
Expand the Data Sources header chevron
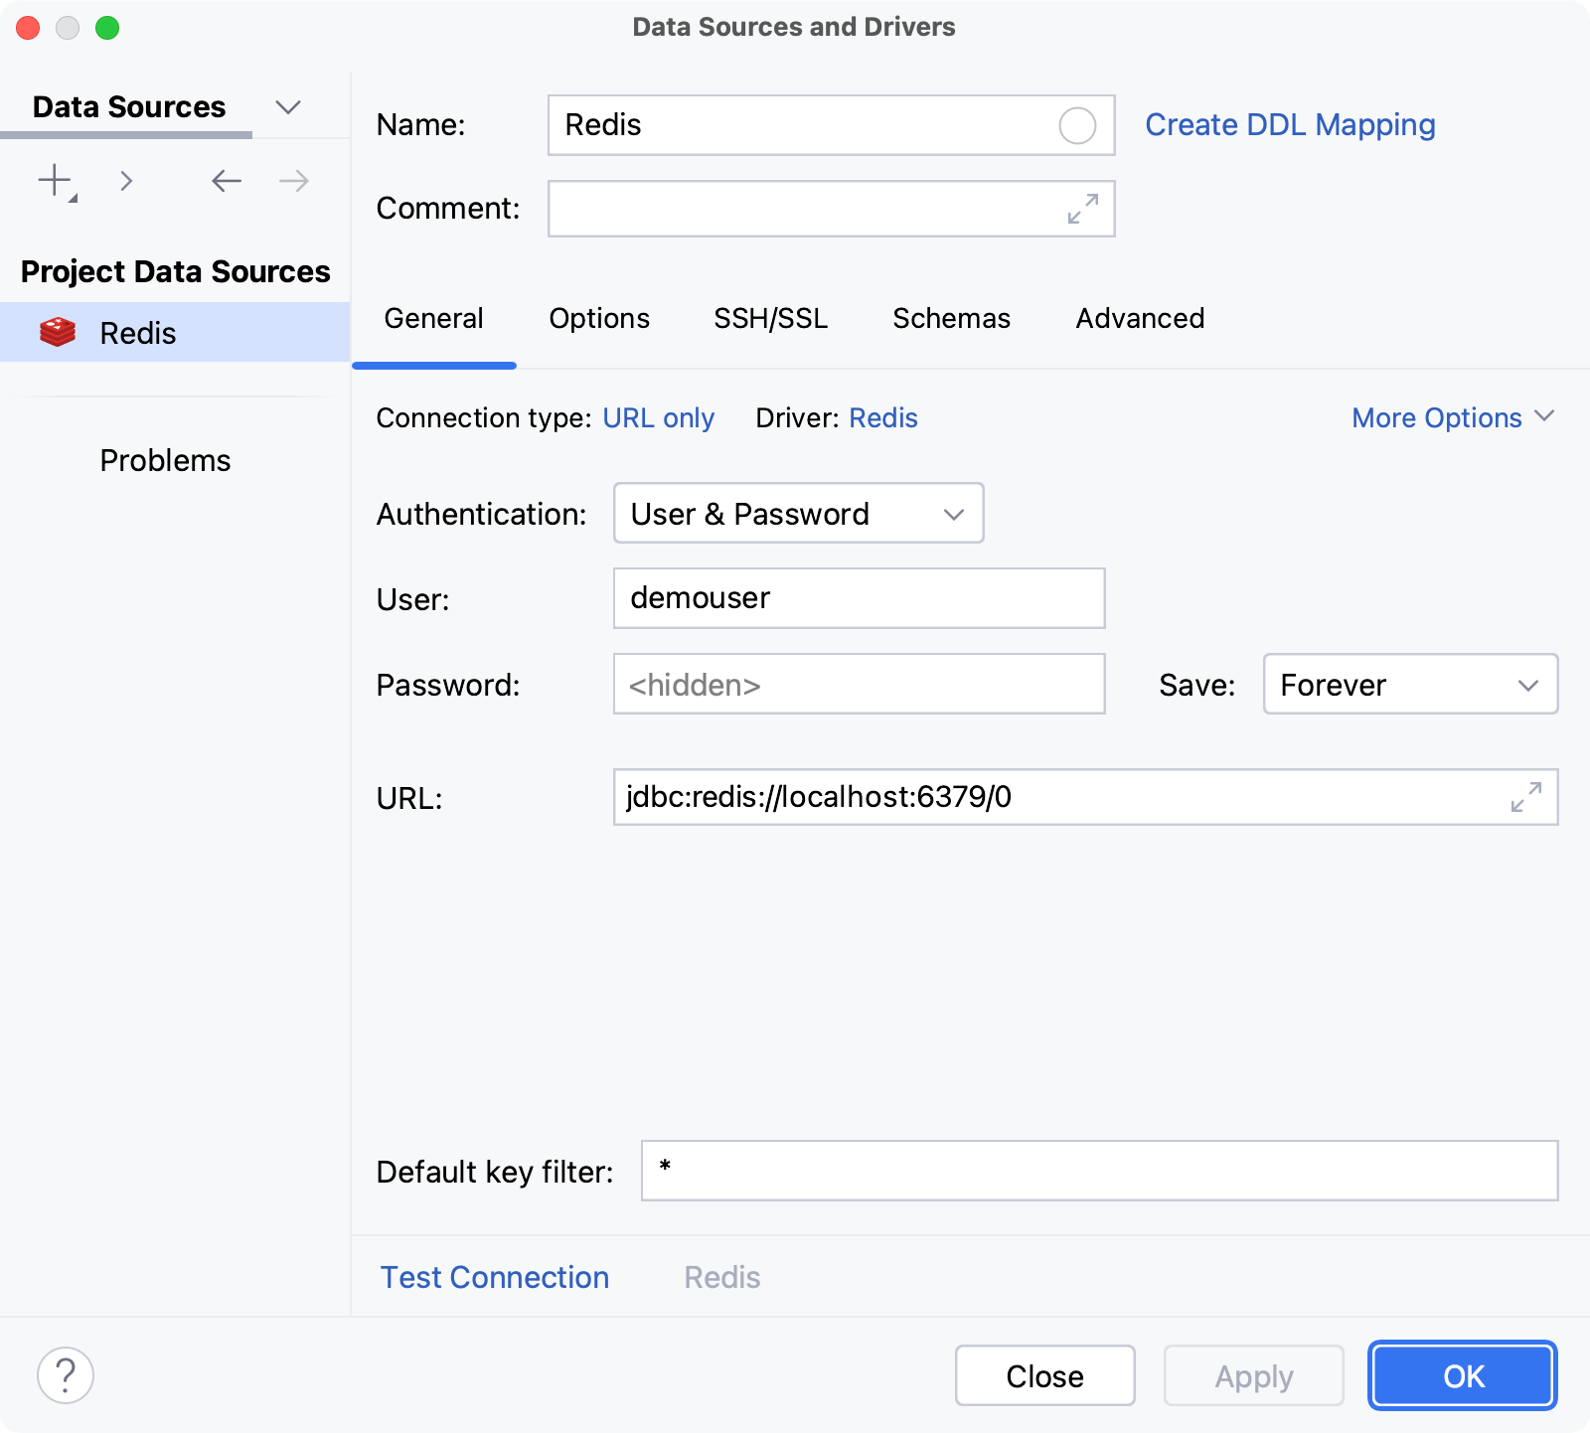click(x=288, y=107)
